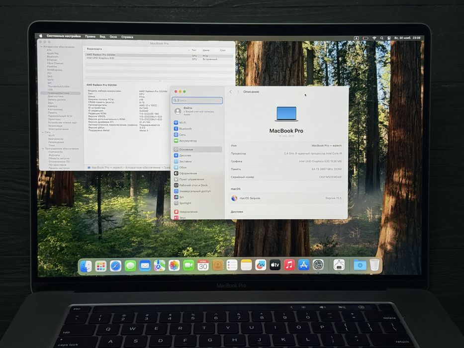Select the AMD Radeon Pro 5500M row

point(159,55)
